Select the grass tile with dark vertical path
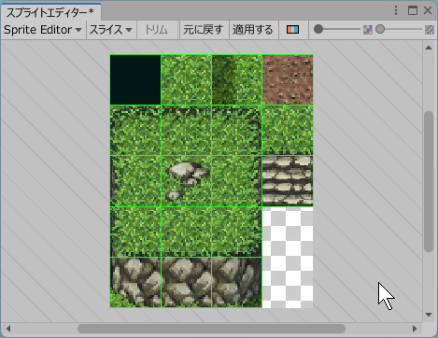 [x=237, y=79]
